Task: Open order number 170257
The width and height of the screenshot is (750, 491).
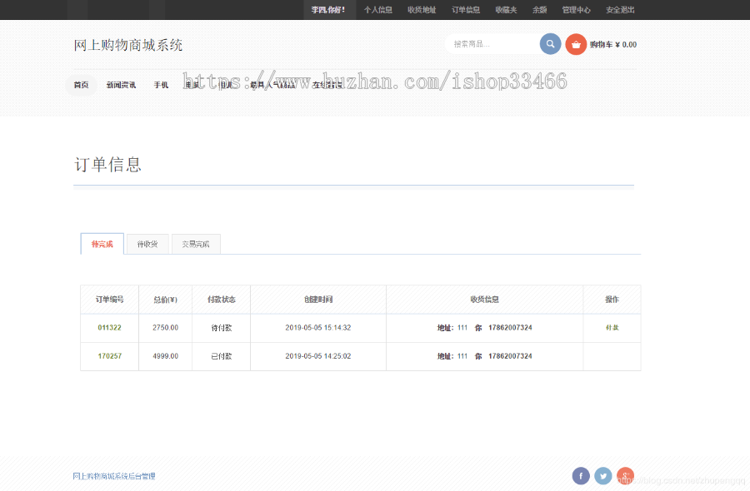Action: [109, 356]
